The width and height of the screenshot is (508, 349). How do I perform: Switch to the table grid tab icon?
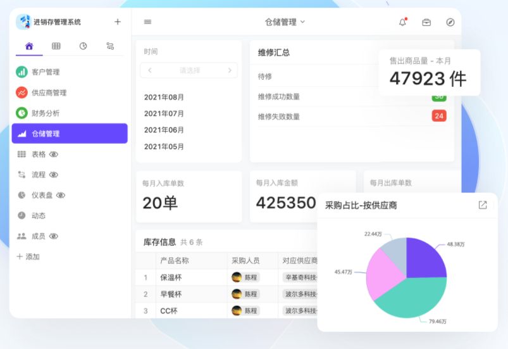(56, 46)
